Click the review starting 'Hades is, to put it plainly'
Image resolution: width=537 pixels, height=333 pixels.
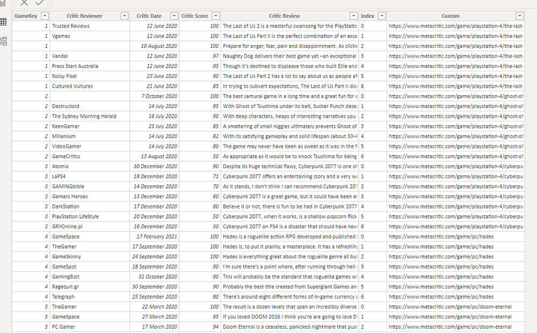[290, 247]
